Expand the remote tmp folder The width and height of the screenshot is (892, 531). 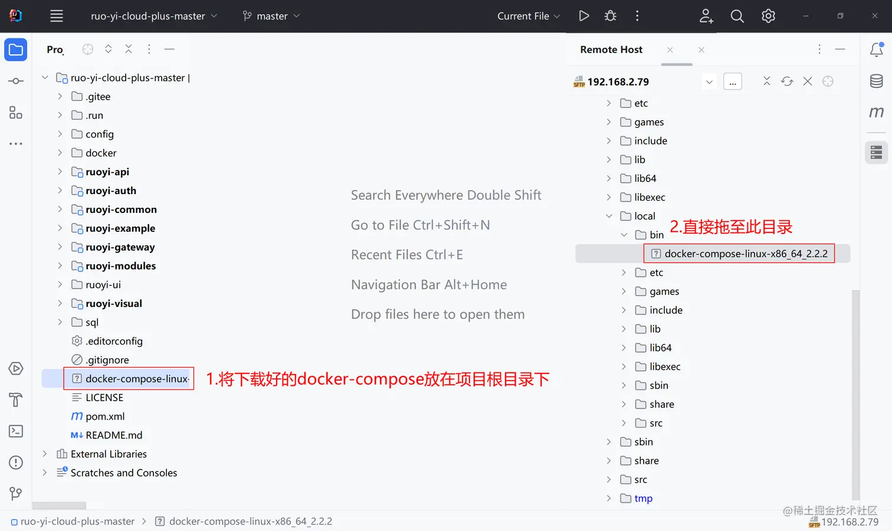[x=609, y=498]
